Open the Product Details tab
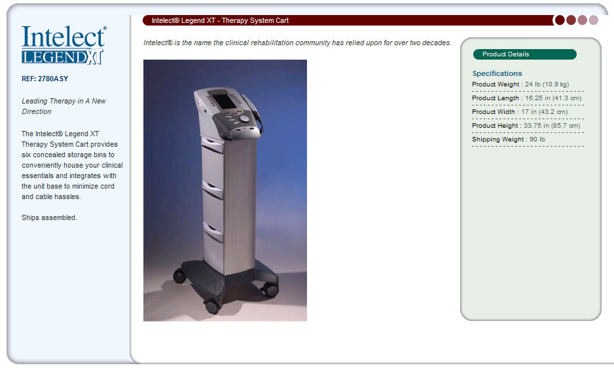 click(x=525, y=54)
